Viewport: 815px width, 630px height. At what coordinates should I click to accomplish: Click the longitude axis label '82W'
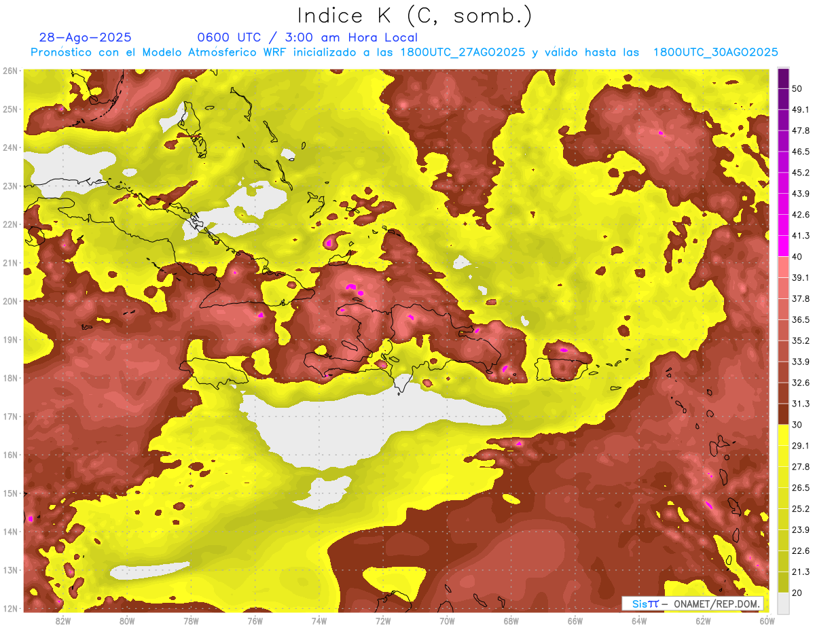[63, 621]
